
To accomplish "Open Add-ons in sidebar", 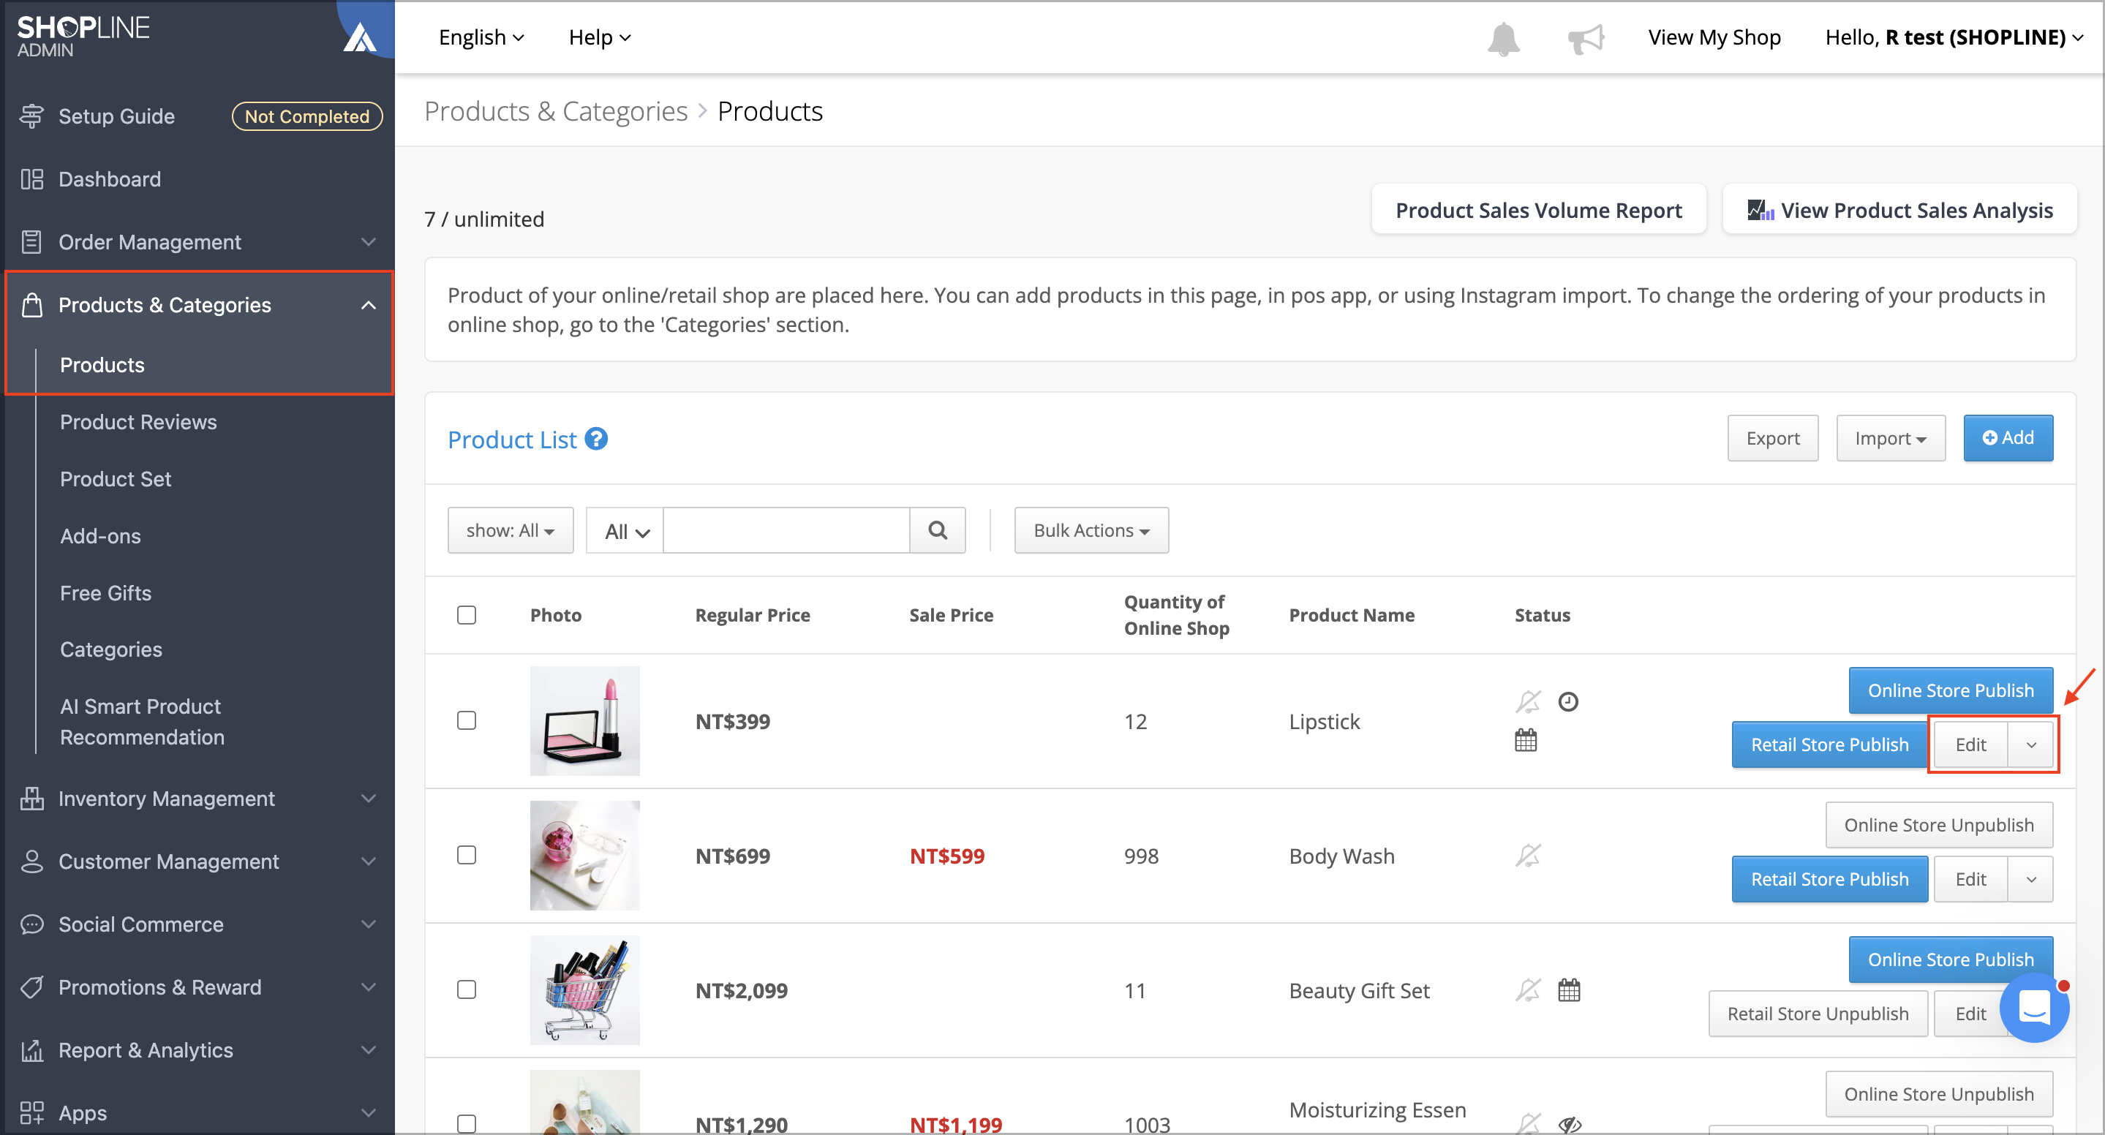I will pyautogui.click(x=100, y=536).
